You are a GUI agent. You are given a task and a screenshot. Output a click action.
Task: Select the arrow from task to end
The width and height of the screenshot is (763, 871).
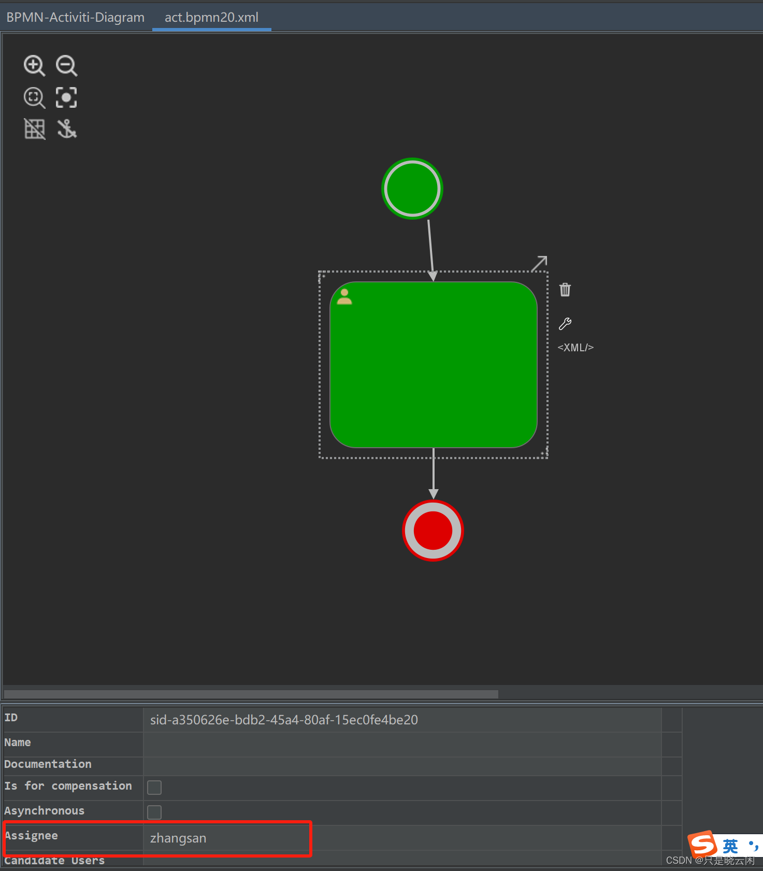(x=434, y=474)
